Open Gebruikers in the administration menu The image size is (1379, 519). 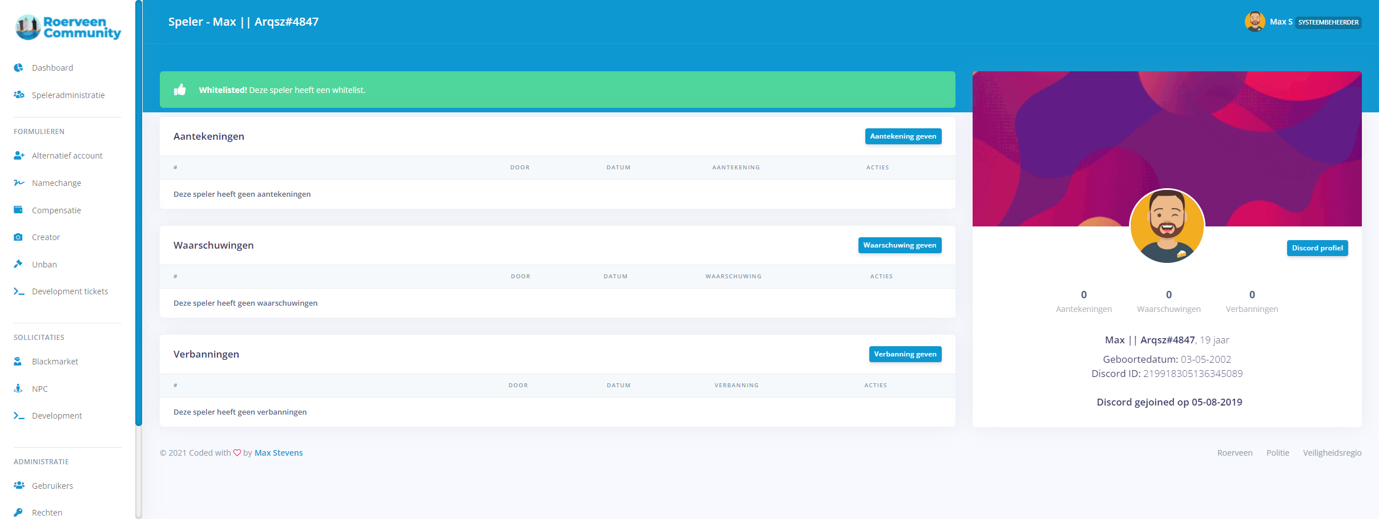53,486
